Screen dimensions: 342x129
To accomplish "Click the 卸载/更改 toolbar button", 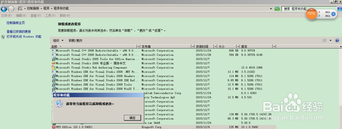I will [x=76, y=41].
